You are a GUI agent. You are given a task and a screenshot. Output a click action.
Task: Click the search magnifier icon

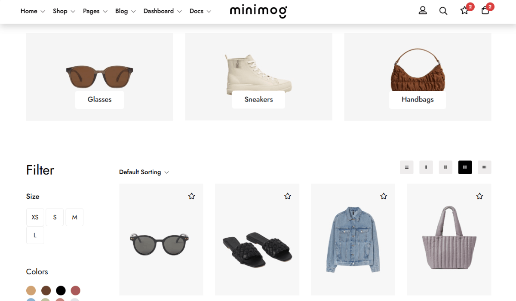pos(443,11)
